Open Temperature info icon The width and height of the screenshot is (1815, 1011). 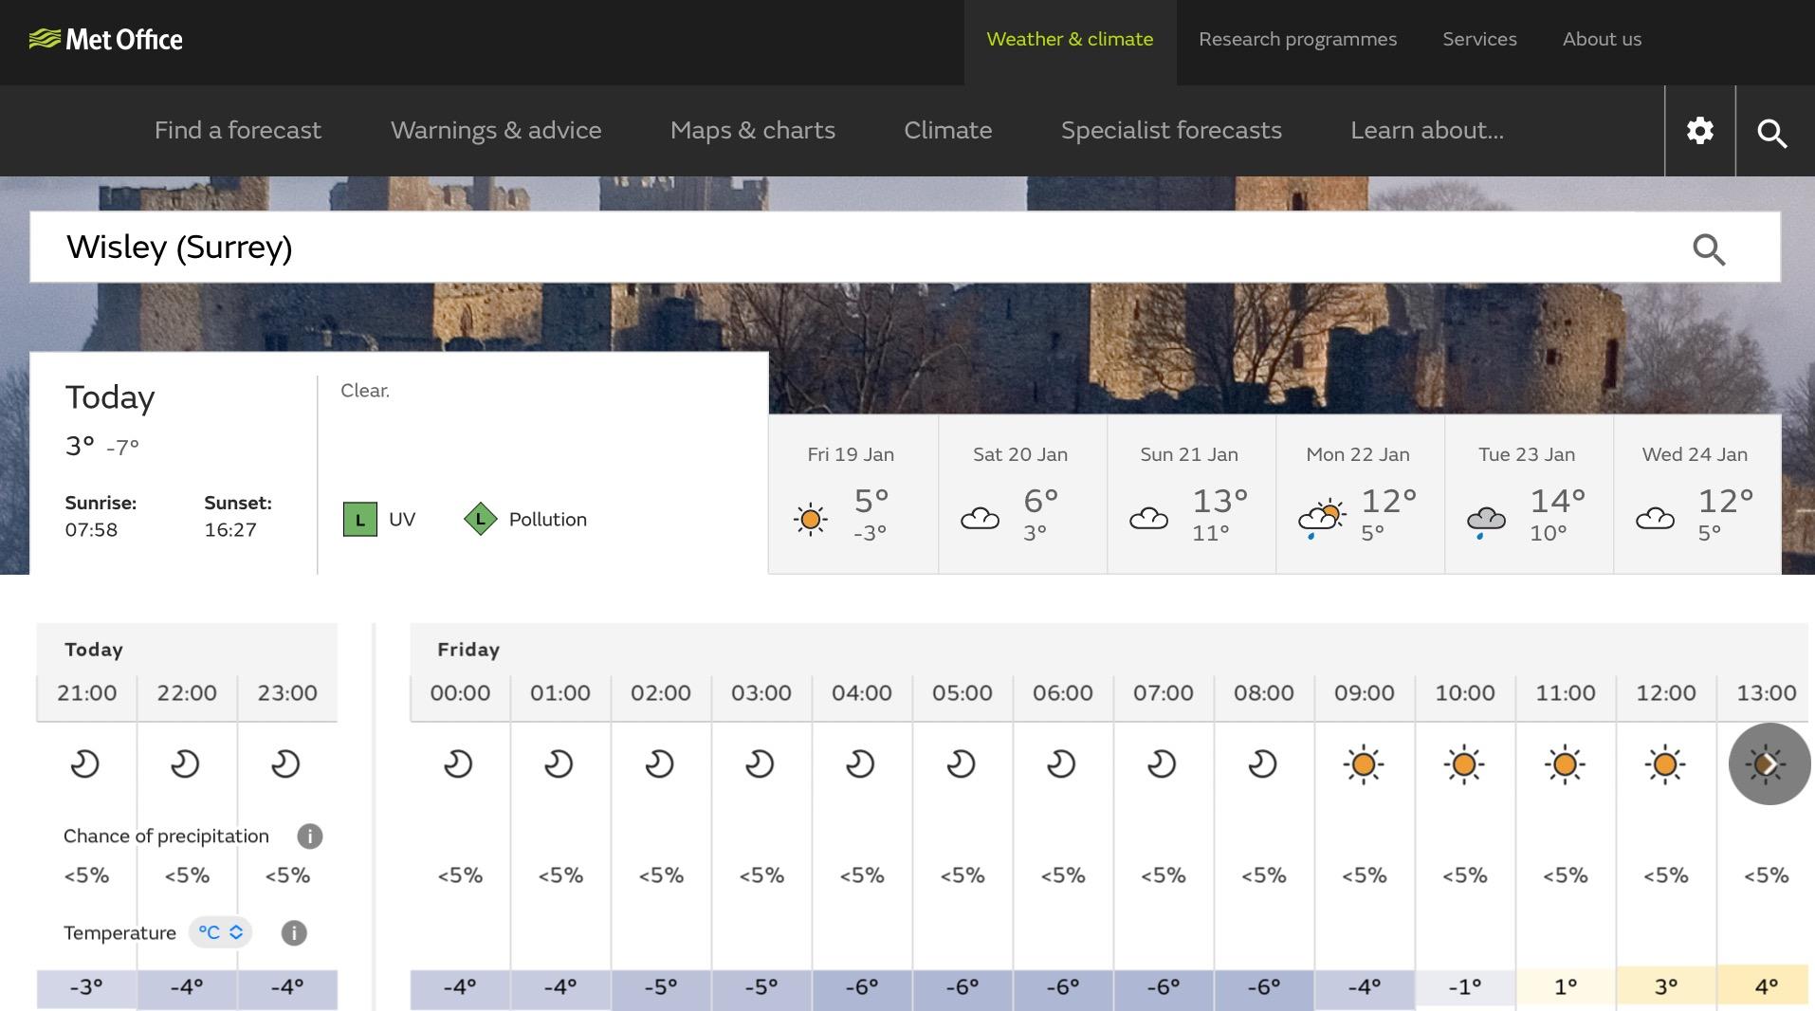point(294,933)
